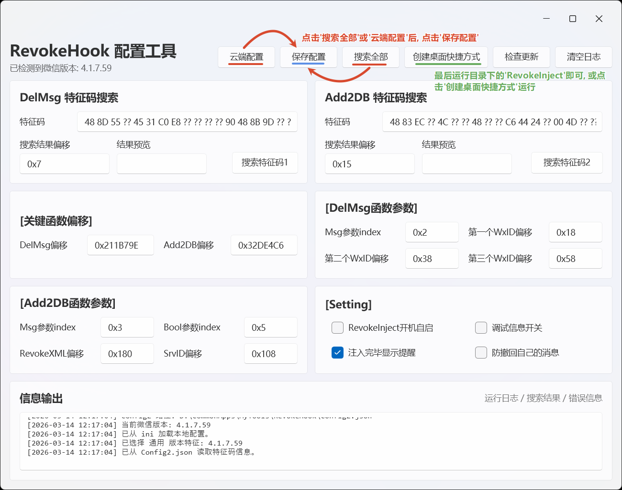Click the 清空日志 button

tap(584, 57)
